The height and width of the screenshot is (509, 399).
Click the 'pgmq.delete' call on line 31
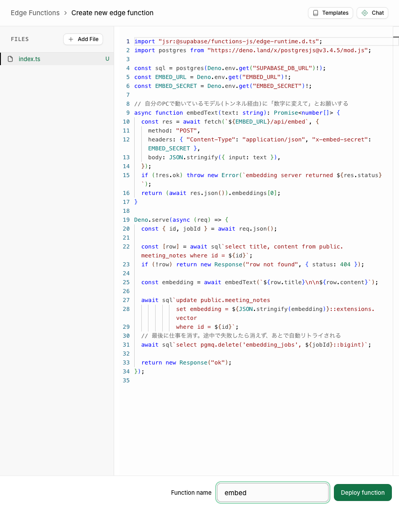pyautogui.click(x=220, y=345)
